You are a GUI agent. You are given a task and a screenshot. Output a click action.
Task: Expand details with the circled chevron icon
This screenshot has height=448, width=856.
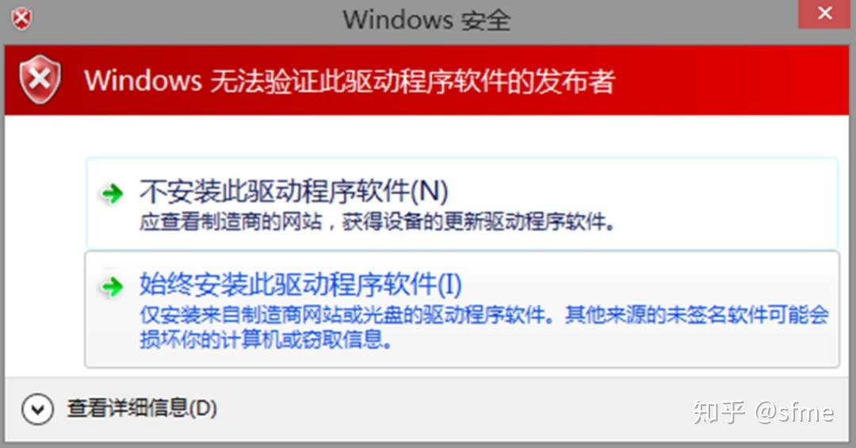click(38, 409)
